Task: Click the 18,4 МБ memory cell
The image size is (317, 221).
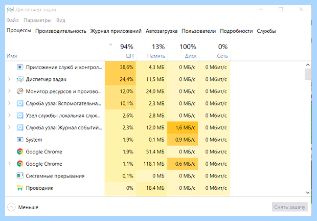Action: tap(152, 188)
